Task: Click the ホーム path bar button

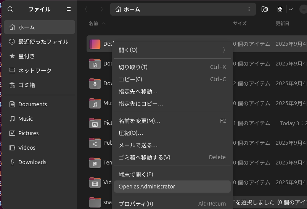Action: 128,9
